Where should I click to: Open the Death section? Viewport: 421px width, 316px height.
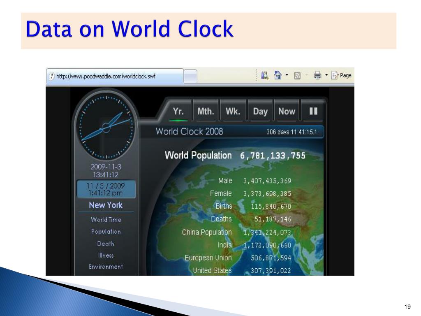106,244
